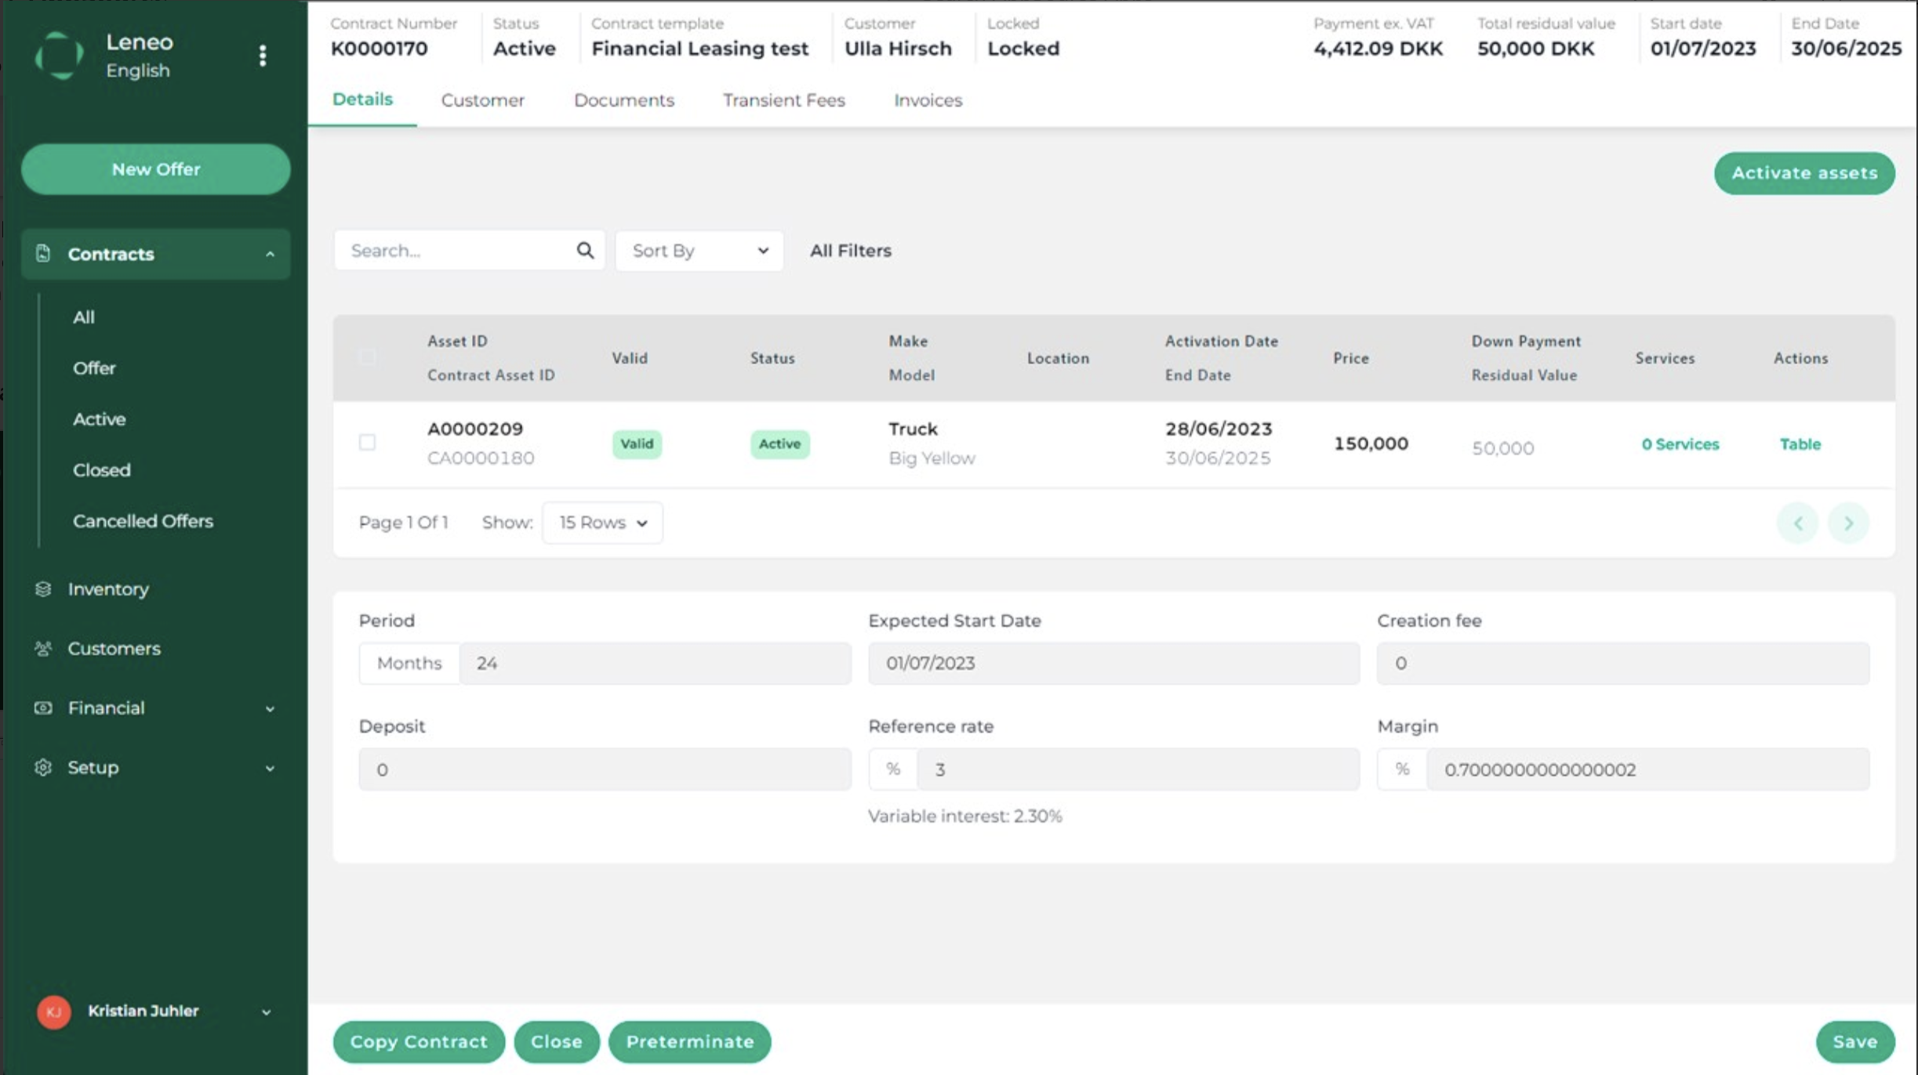Screen dimensions: 1918x1075
Task: Click the Leneo logo icon
Action: pos(60,55)
